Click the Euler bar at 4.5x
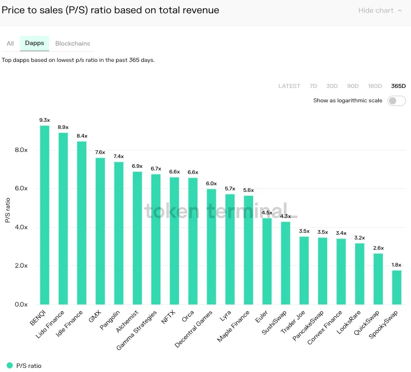The image size is (411, 372). (x=267, y=261)
